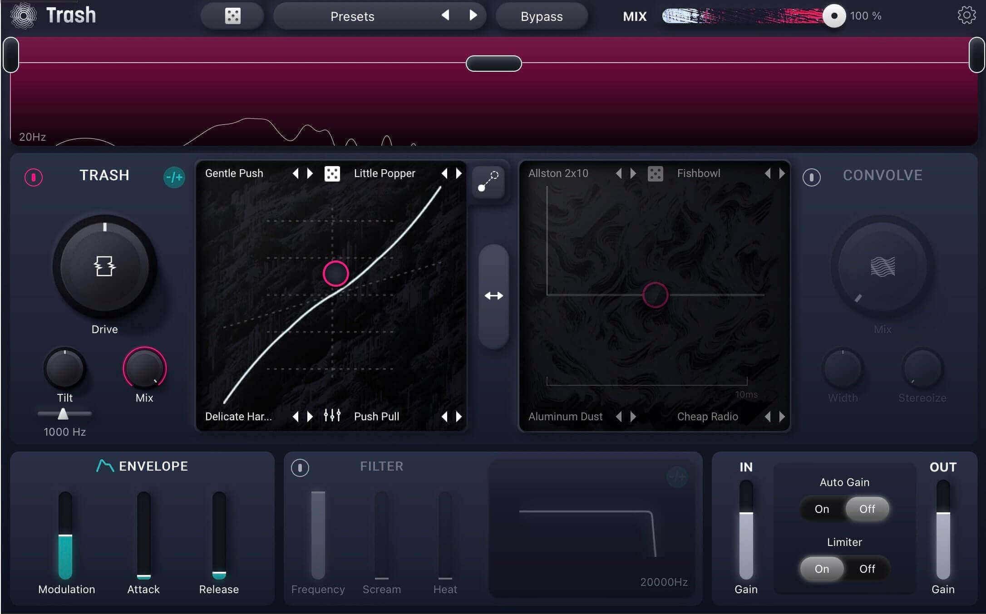Image resolution: width=986 pixels, height=614 pixels.
Task: Click the Convolve XY pad node
Action: 655,295
